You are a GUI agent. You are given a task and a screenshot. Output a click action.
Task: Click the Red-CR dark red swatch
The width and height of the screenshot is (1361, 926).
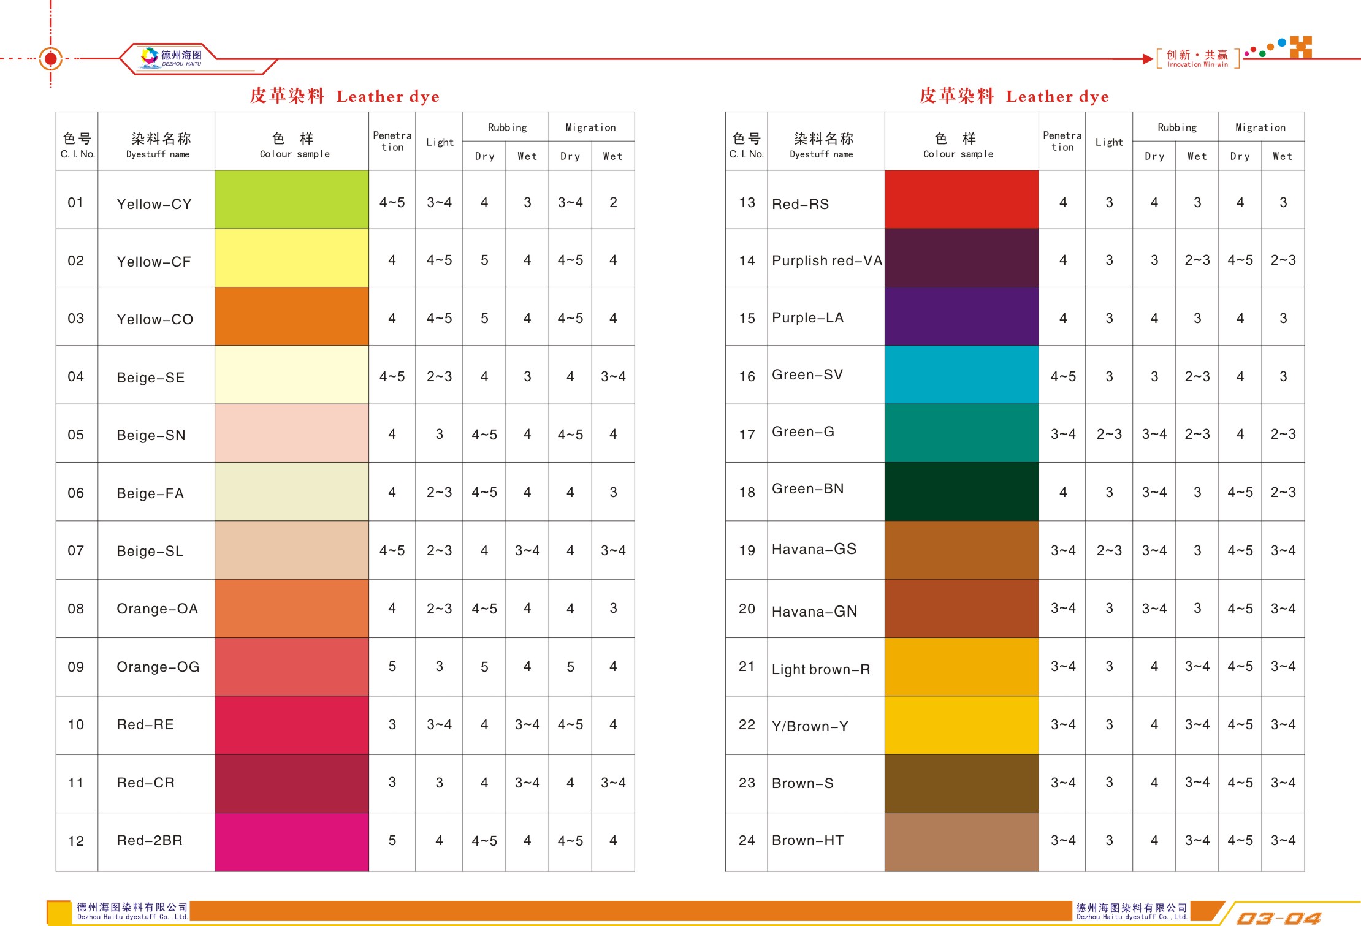tap(292, 783)
